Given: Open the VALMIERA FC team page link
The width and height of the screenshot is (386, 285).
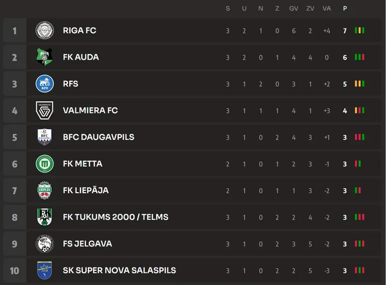Looking at the screenshot, I should [x=90, y=110].
